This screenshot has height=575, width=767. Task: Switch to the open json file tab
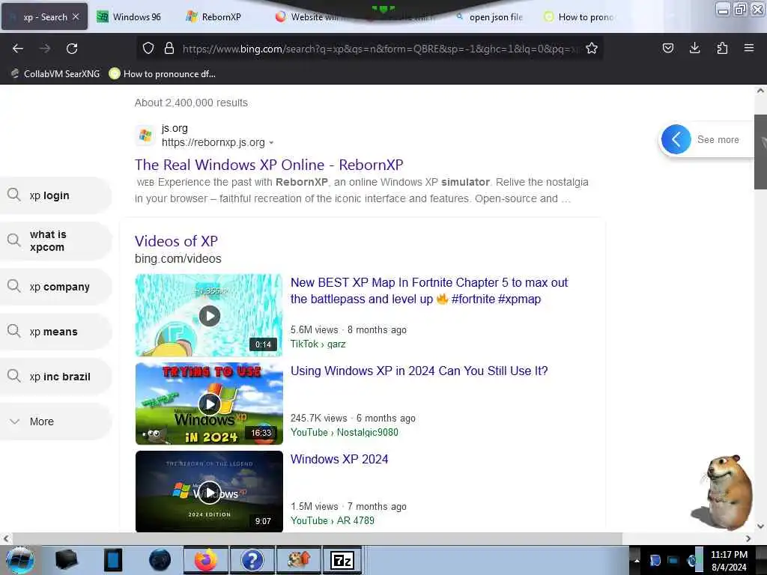pyautogui.click(x=490, y=16)
